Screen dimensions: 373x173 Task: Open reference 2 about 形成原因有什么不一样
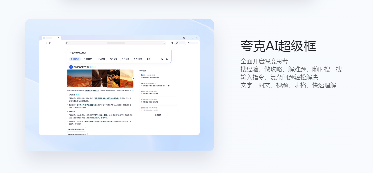[x=158, y=84]
